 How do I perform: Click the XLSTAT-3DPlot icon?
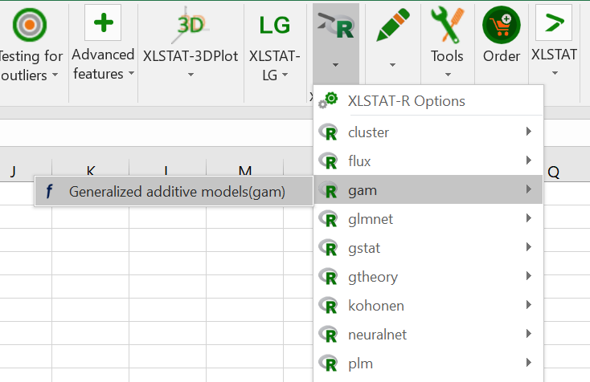(191, 25)
